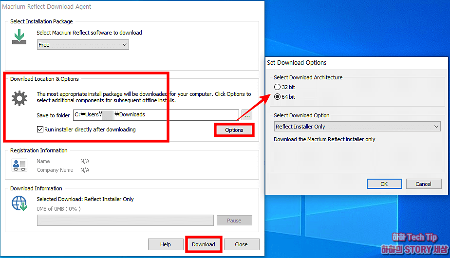Screen dimensions: 450x258
Task: Click the 'Macrium Reflect Download Agent' title
Action: (46, 7)
